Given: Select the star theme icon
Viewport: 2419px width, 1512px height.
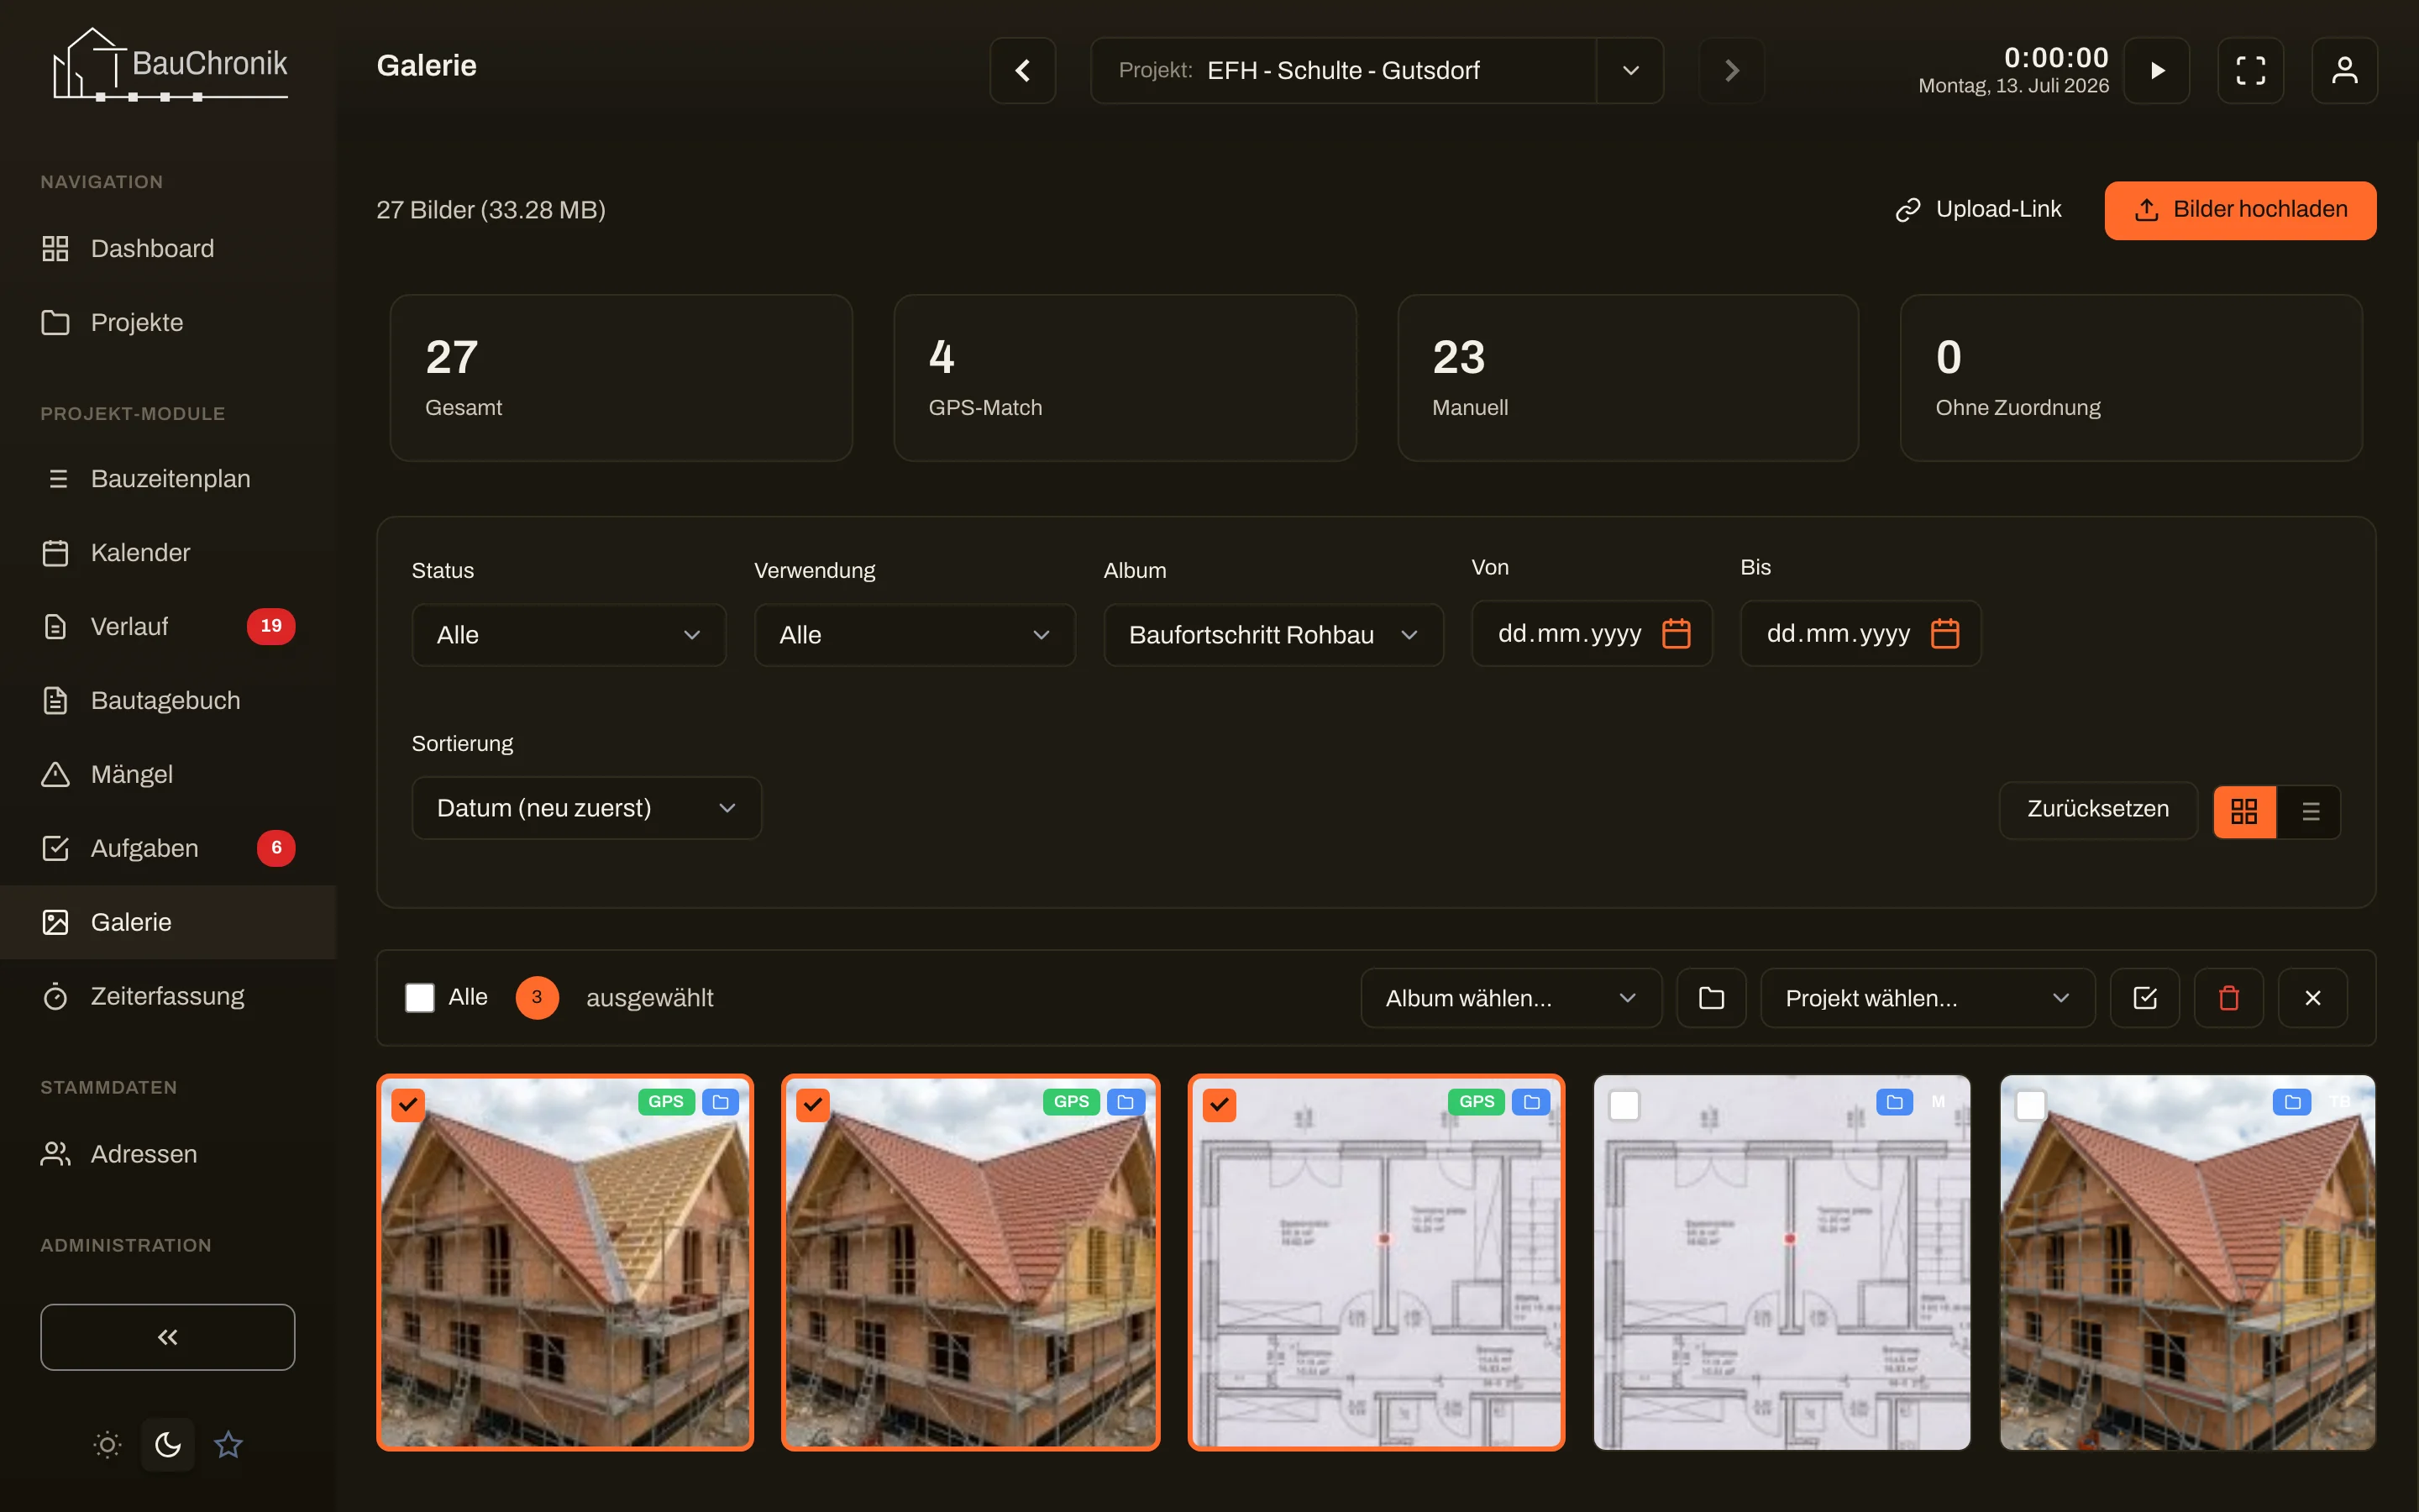Looking at the screenshot, I should [229, 1444].
